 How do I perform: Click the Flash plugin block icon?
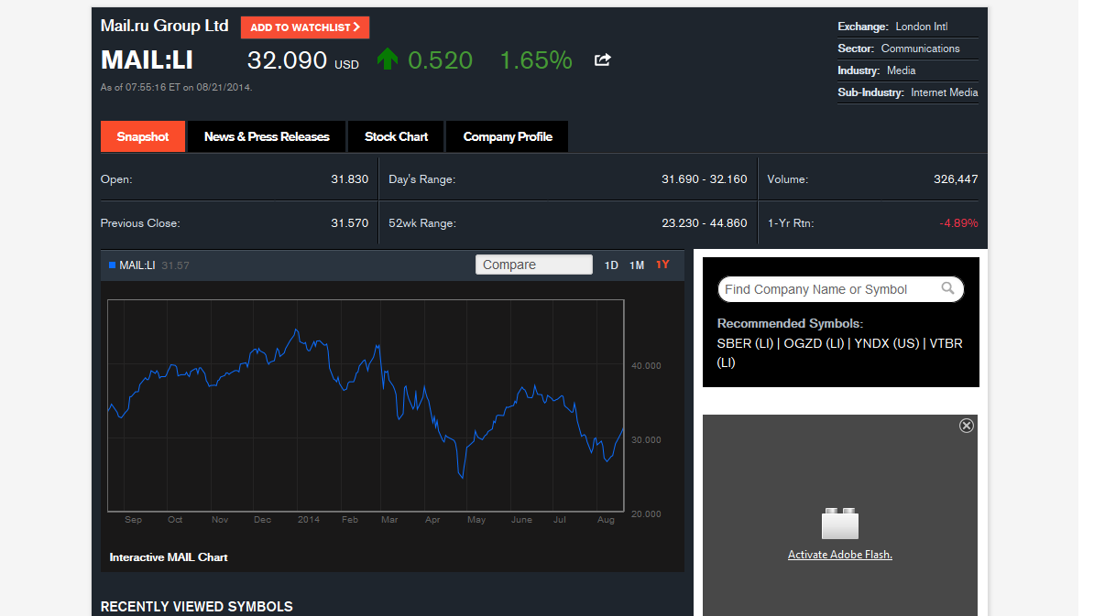(x=840, y=524)
